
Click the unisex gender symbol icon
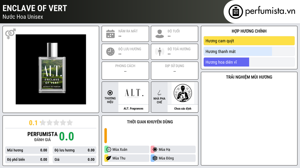(10, 34)
